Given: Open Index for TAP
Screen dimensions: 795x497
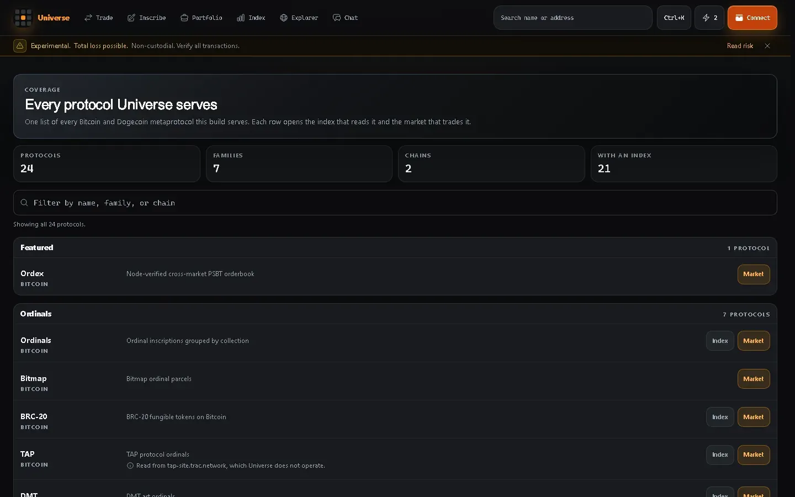Looking at the screenshot, I should point(720,455).
